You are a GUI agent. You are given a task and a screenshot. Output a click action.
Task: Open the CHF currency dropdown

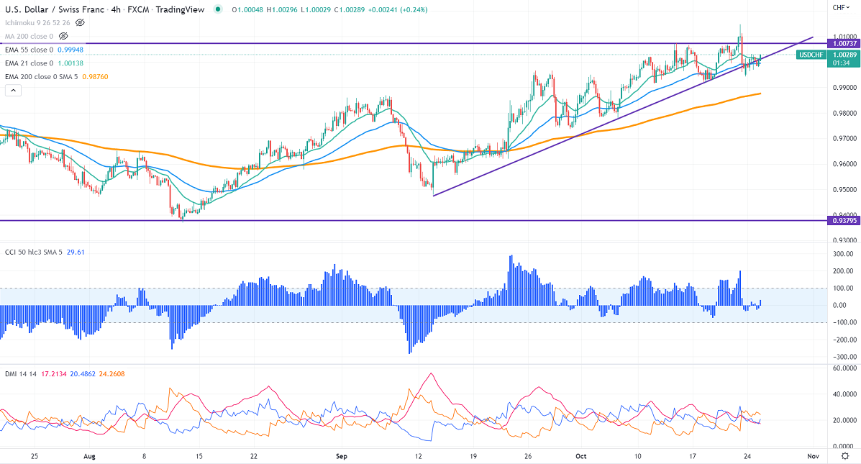pos(841,8)
